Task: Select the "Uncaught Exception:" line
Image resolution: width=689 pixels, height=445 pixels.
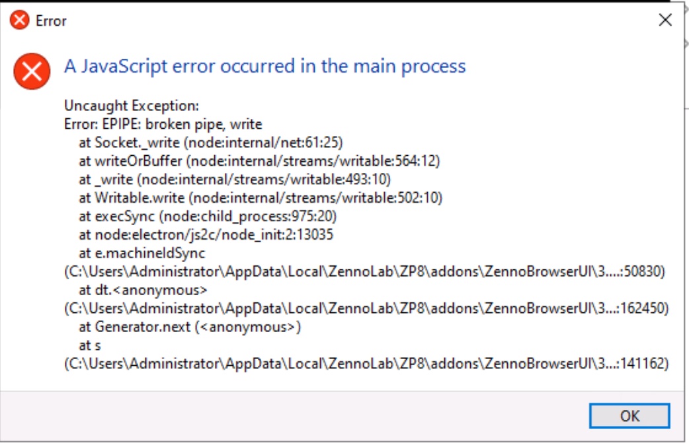Action: [x=132, y=106]
